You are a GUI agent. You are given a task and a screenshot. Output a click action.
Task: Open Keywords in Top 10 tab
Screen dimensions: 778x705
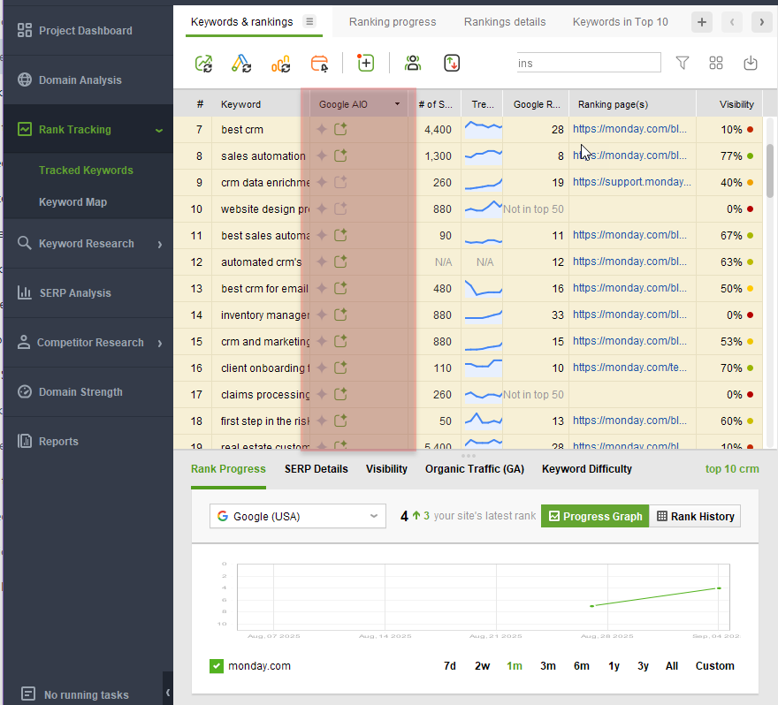point(621,22)
